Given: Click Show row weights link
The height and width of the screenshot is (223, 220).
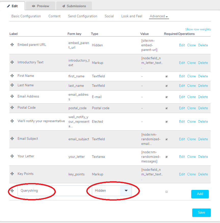Looking at the screenshot, I should 198,29.
